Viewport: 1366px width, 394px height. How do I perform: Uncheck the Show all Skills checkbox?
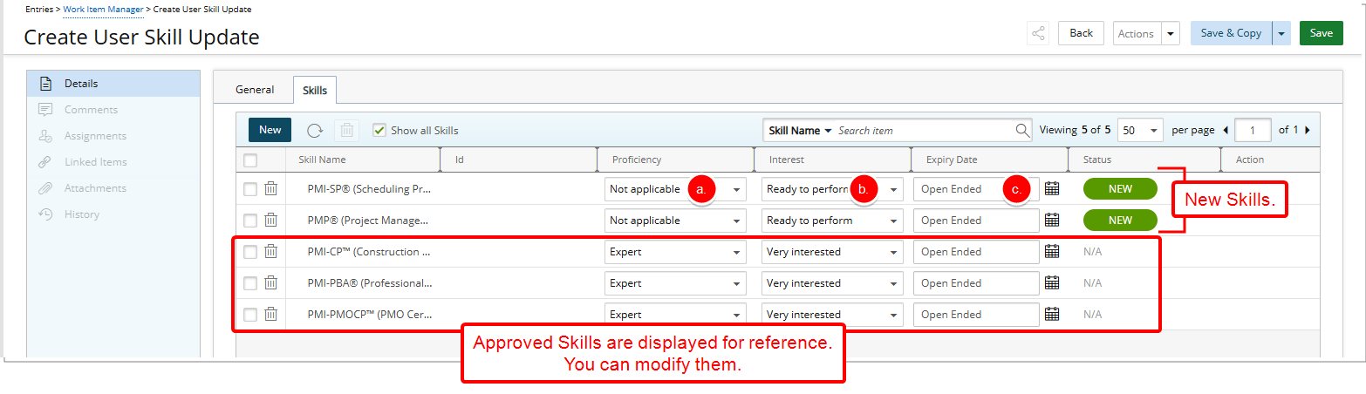point(379,130)
